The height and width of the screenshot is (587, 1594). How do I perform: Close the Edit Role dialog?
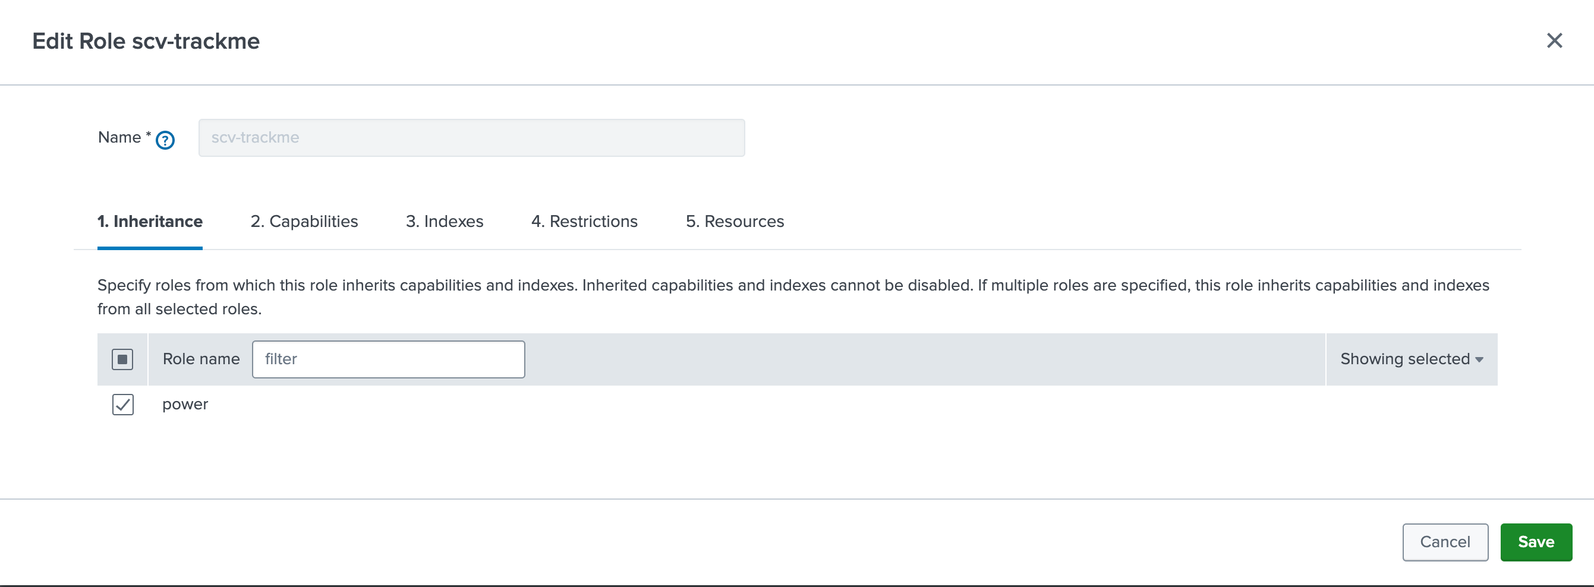[1554, 41]
